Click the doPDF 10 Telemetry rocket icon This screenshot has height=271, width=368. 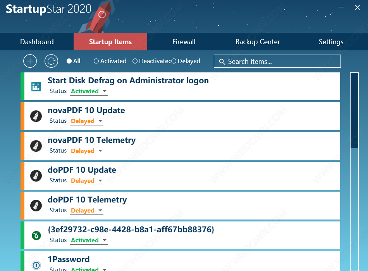pyautogui.click(x=36, y=206)
